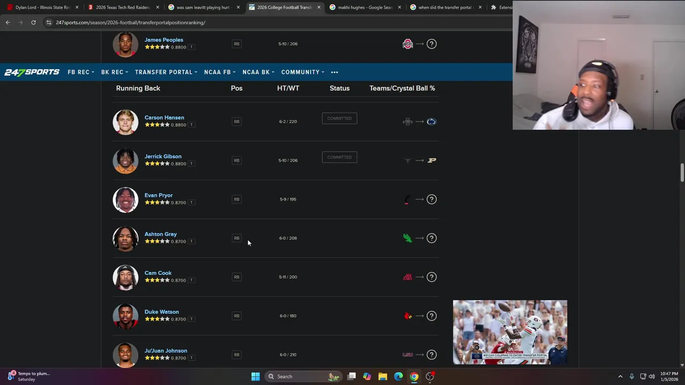Open Duke Watson player profile link
Viewport: 685px width, 385px height.
[x=162, y=312]
